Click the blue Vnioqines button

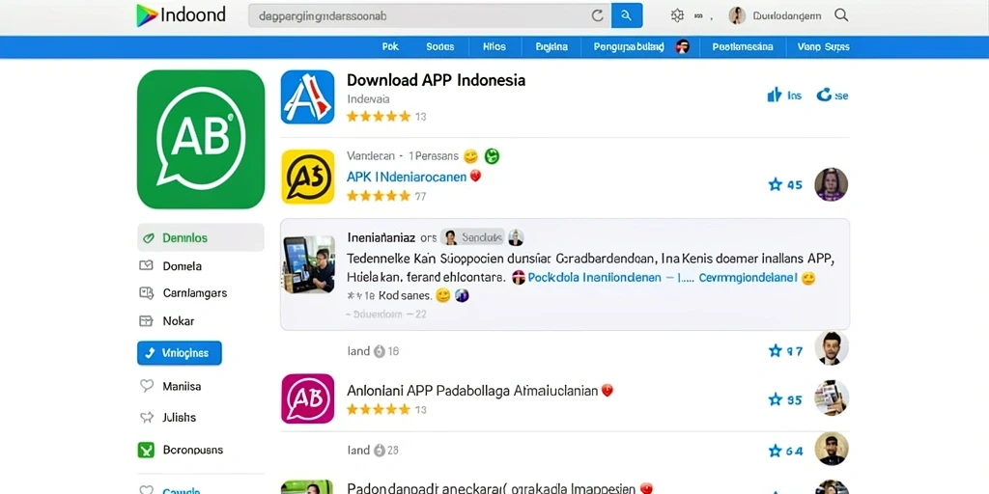179,353
